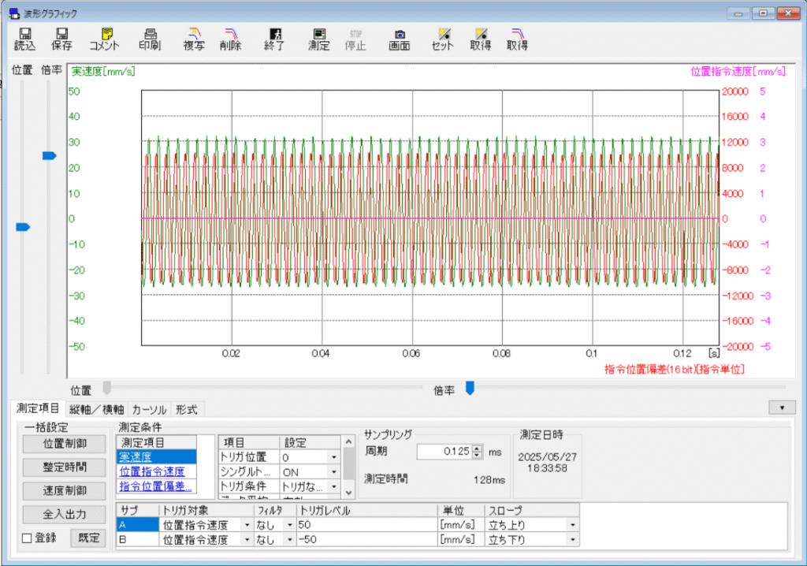
Task: Click the 画面 screen capture icon
Action: pos(400,39)
